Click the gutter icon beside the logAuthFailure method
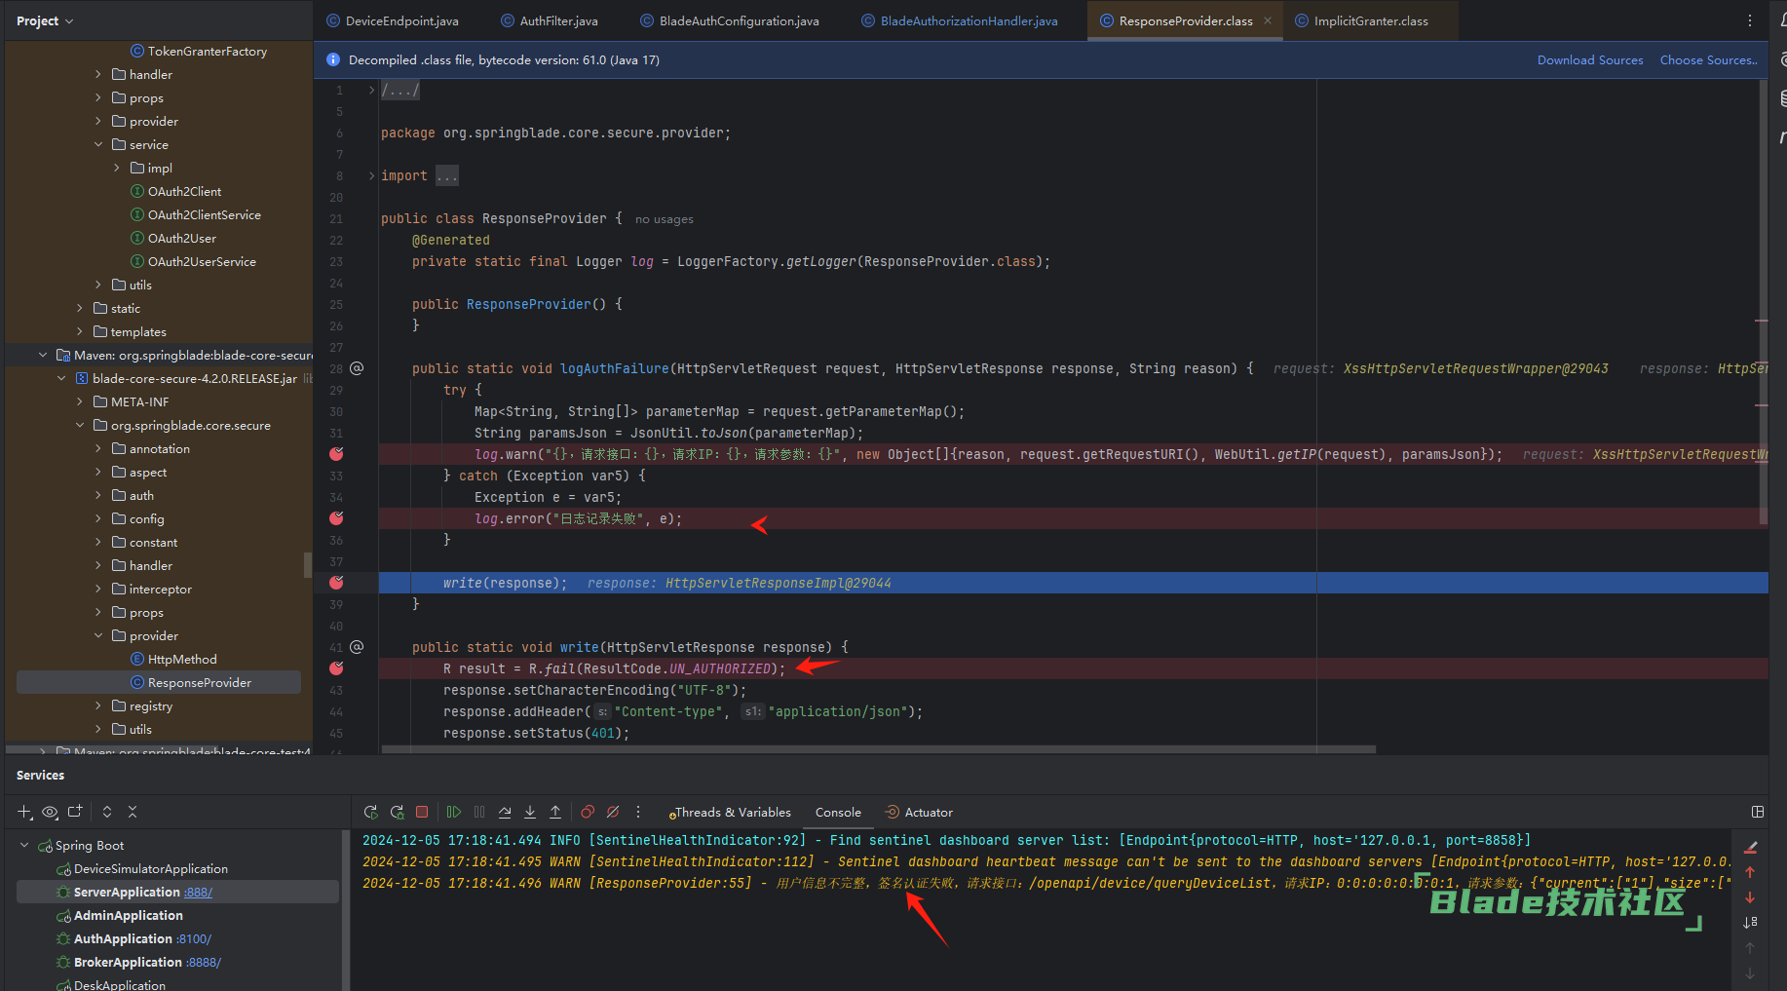Image resolution: width=1787 pixels, height=991 pixels. [x=357, y=368]
